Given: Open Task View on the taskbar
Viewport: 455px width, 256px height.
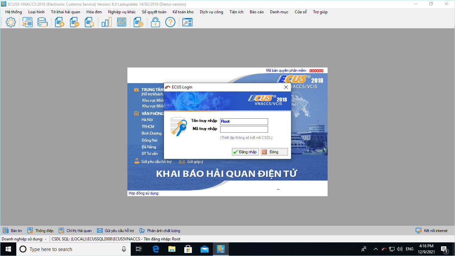Looking at the screenshot, I should coord(139,249).
